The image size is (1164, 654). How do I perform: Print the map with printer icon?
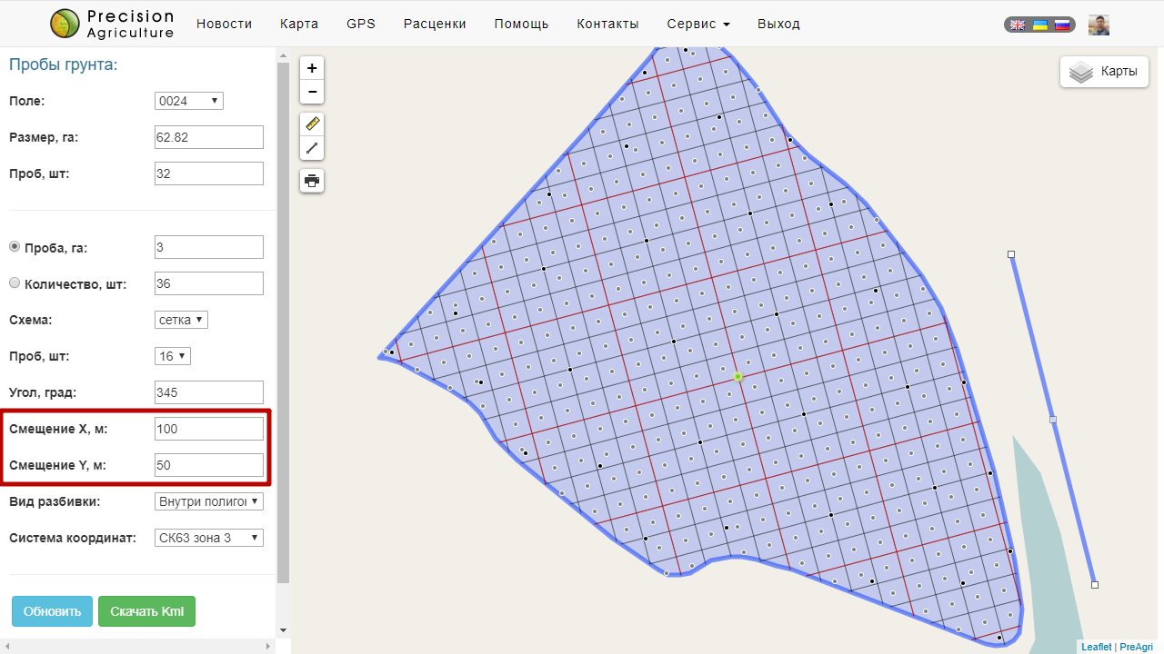click(x=312, y=181)
